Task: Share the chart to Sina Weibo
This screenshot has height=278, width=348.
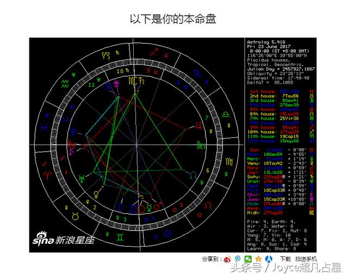Action: [x=227, y=259]
